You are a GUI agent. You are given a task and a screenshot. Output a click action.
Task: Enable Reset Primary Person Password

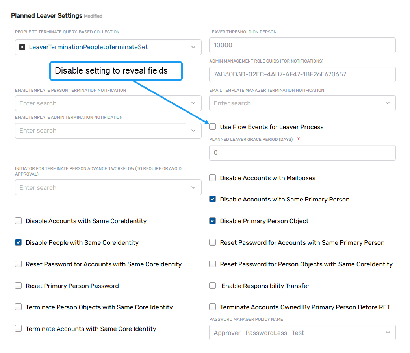[x=18, y=286]
